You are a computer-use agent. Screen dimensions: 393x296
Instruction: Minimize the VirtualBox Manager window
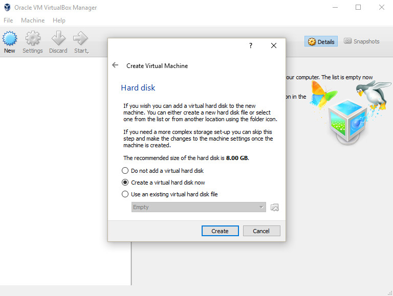335,7
